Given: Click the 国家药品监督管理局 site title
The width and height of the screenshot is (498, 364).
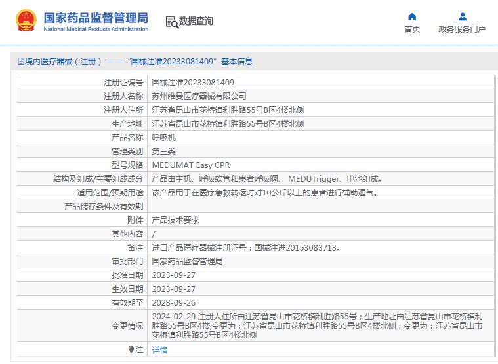Looking at the screenshot, I should coord(96,17).
